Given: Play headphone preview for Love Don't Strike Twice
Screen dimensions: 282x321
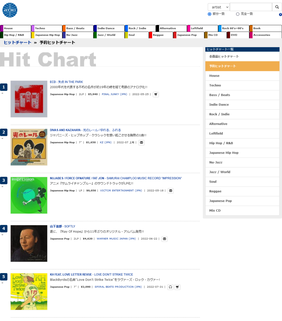Looking at the screenshot, I should 170,287.
